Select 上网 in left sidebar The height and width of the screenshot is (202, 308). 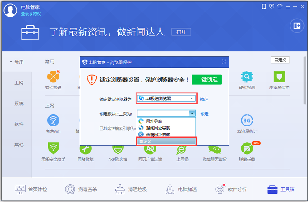point(19,83)
